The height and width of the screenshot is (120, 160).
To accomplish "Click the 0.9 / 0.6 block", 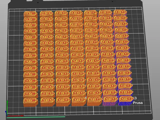I will pyautogui.click(x=123, y=48).
